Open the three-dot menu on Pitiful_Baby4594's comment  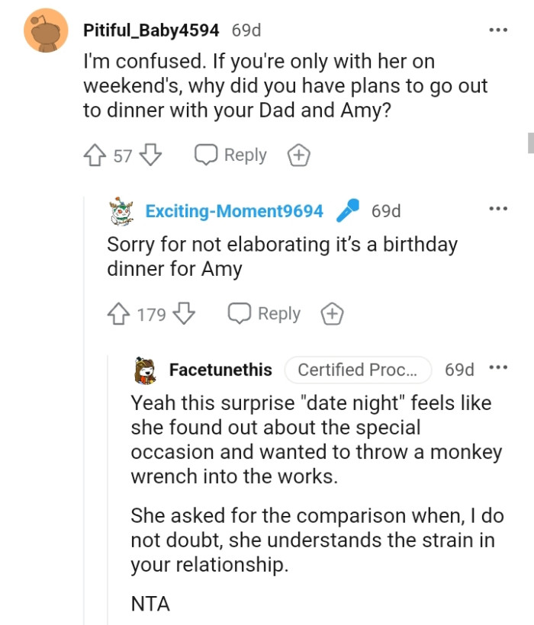(497, 29)
